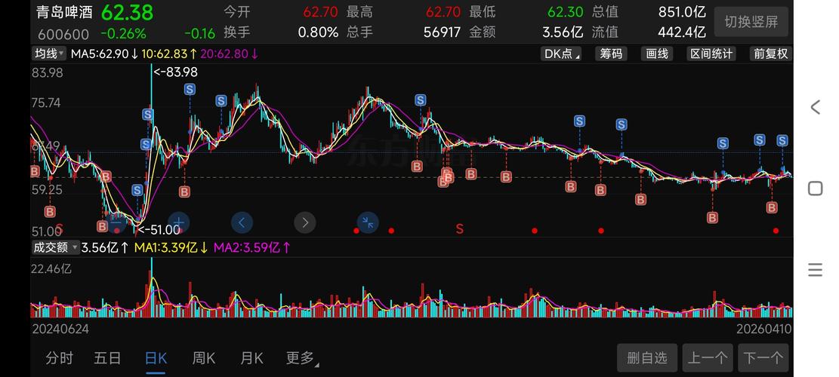This screenshot has height=377, width=839.
Task: Go to next stock with 下一个
Action: tap(763, 357)
